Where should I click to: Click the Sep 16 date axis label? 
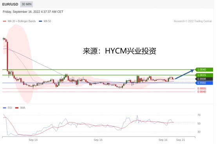click(163, 140)
